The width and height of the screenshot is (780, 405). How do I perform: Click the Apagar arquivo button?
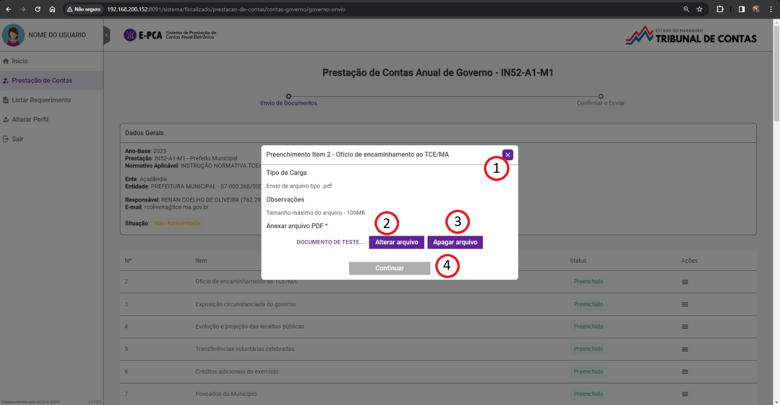click(x=455, y=242)
